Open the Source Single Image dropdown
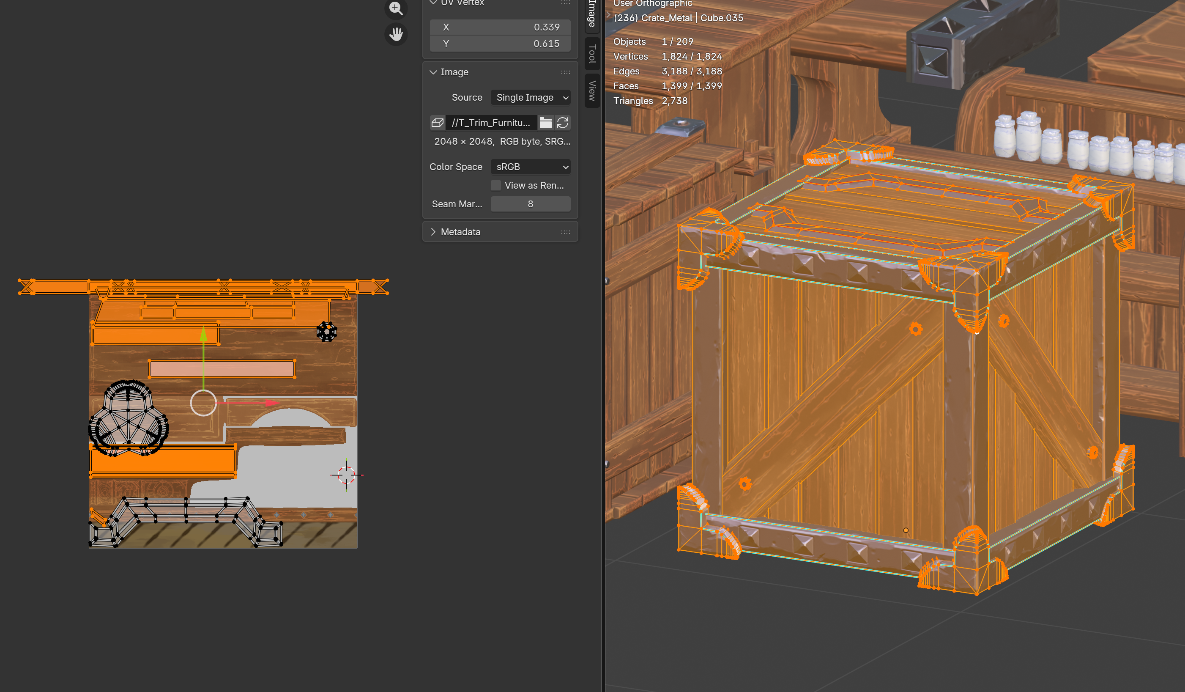The width and height of the screenshot is (1185, 692). click(531, 97)
